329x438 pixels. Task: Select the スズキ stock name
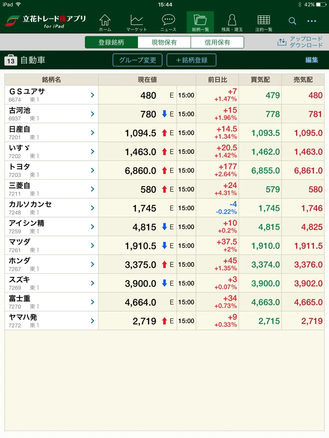click(19, 279)
